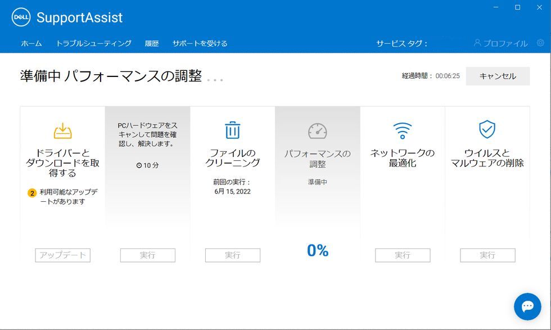The height and width of the screenshot is (330, 551).
Task: Open the chat bubble assistant
Action: tap(527, 306)
